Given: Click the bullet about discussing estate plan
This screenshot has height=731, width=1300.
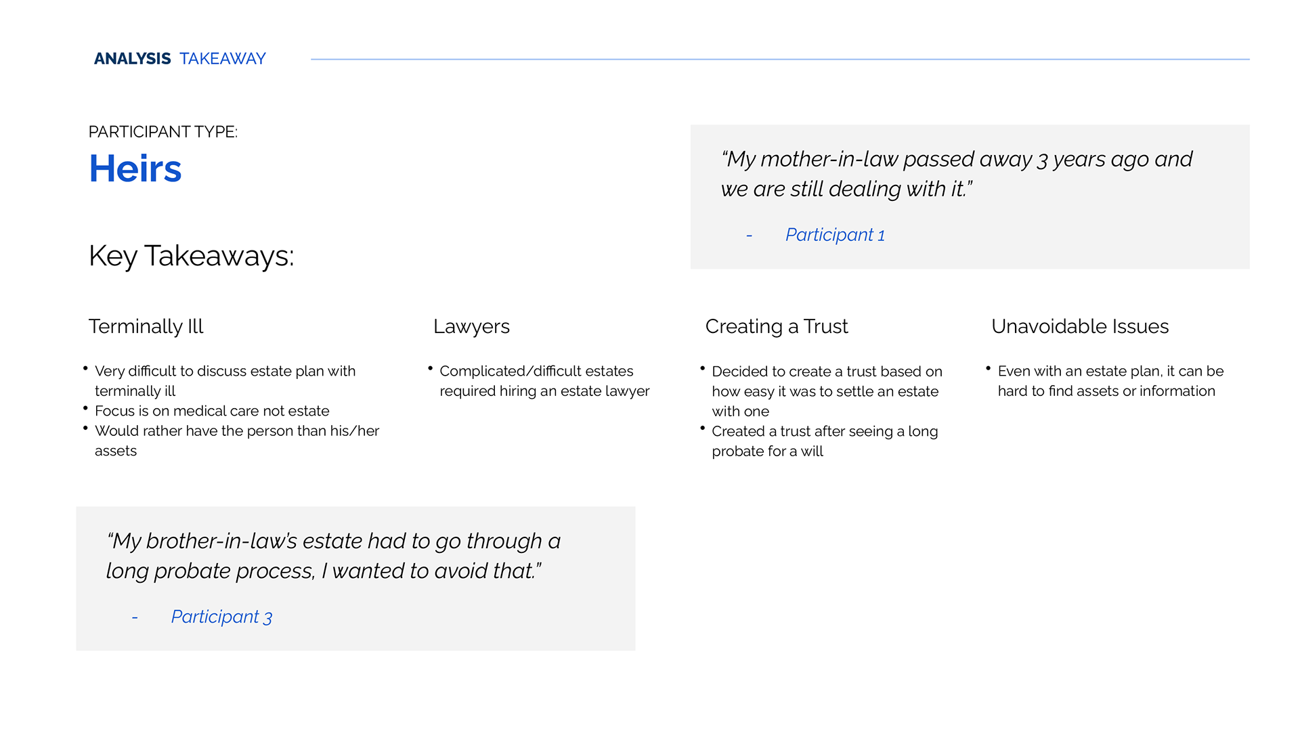Looking at the screenshot, I should pyautogui.click(x=225, y=381).
